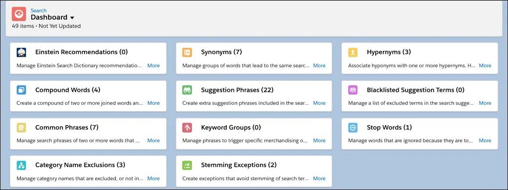Click the yellow Common Phrases icon

pos(21,128)
